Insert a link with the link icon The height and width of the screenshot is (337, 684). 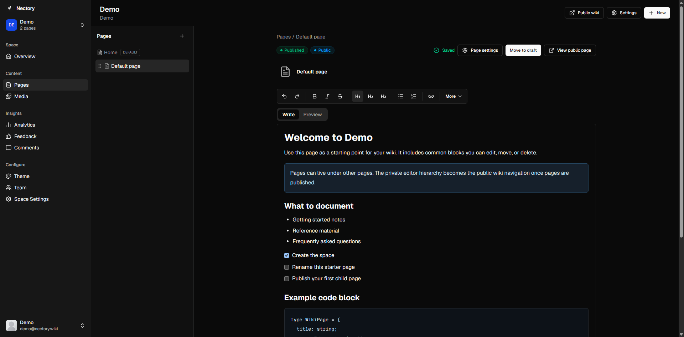click(431, 96)
